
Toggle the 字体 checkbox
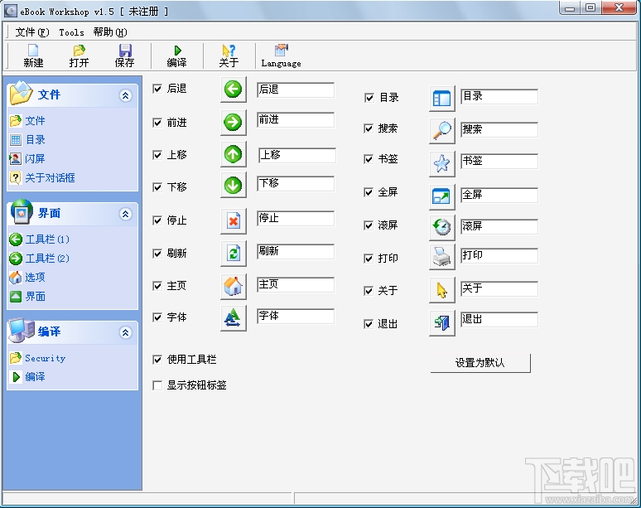point(157,317)
